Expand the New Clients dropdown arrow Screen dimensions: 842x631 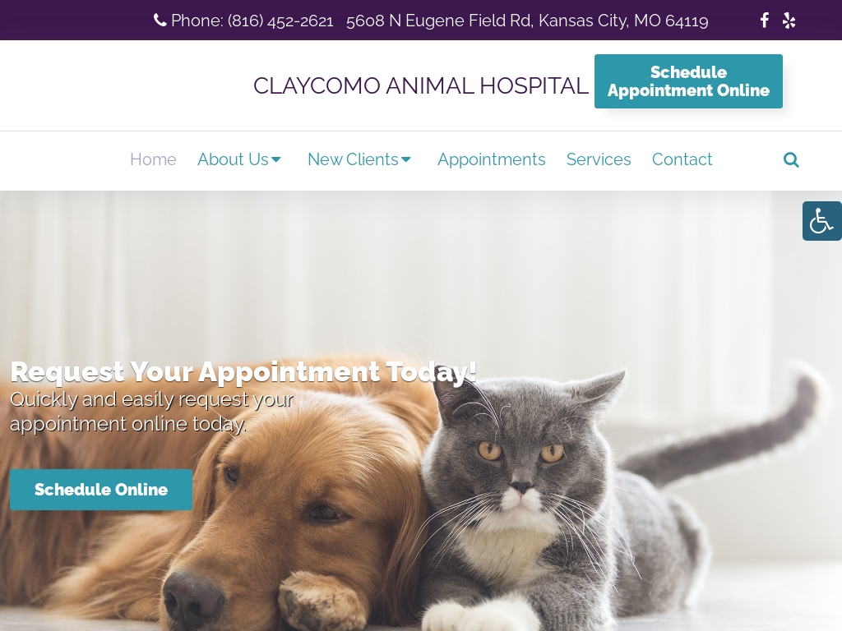(406, 159)
